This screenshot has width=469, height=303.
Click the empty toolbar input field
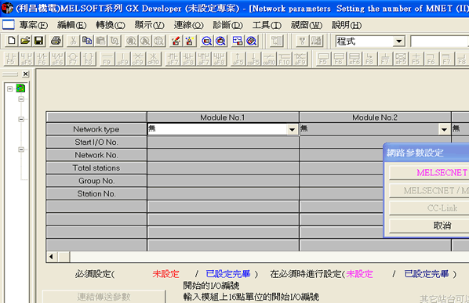[440, 41]
